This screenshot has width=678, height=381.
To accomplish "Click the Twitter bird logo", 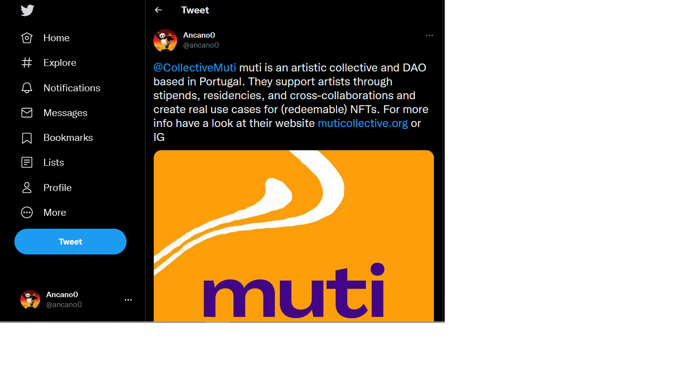I will click(x=27, y=10).
